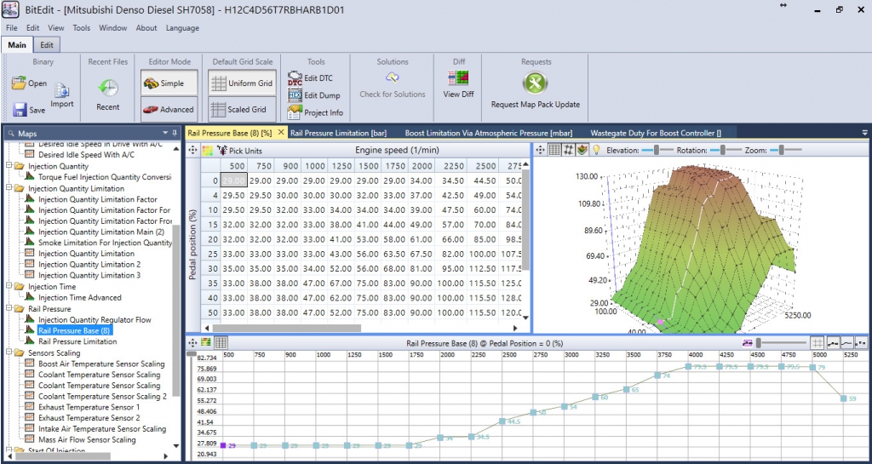Image resolution: width=872 pixels, height=464 pixels.
Task: Open the Recent files clock icon
Action: pyautogui.click(x=108, y=88)
